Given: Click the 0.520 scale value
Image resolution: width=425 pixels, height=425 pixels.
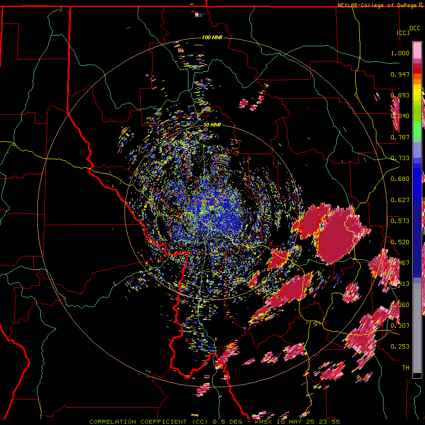Looking at the screenshot, I should pos(400,242).
